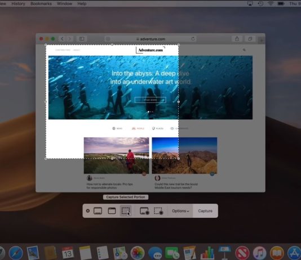Close the screenshot toolbar with X button
Viewport: 301px width, 260px height.
click(88, 211)
